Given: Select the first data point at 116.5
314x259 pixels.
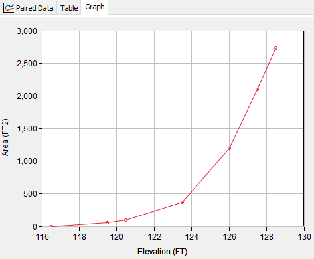Looking at the screenshot, I should point(51,226).
